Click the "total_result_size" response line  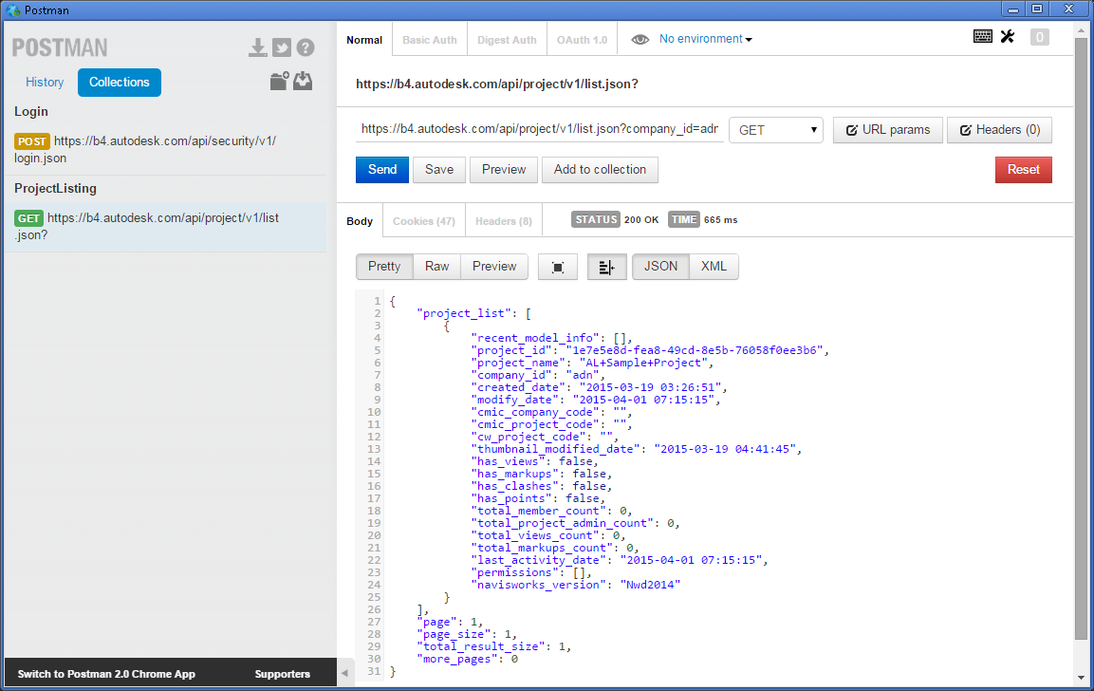click(x=494, y=647)
